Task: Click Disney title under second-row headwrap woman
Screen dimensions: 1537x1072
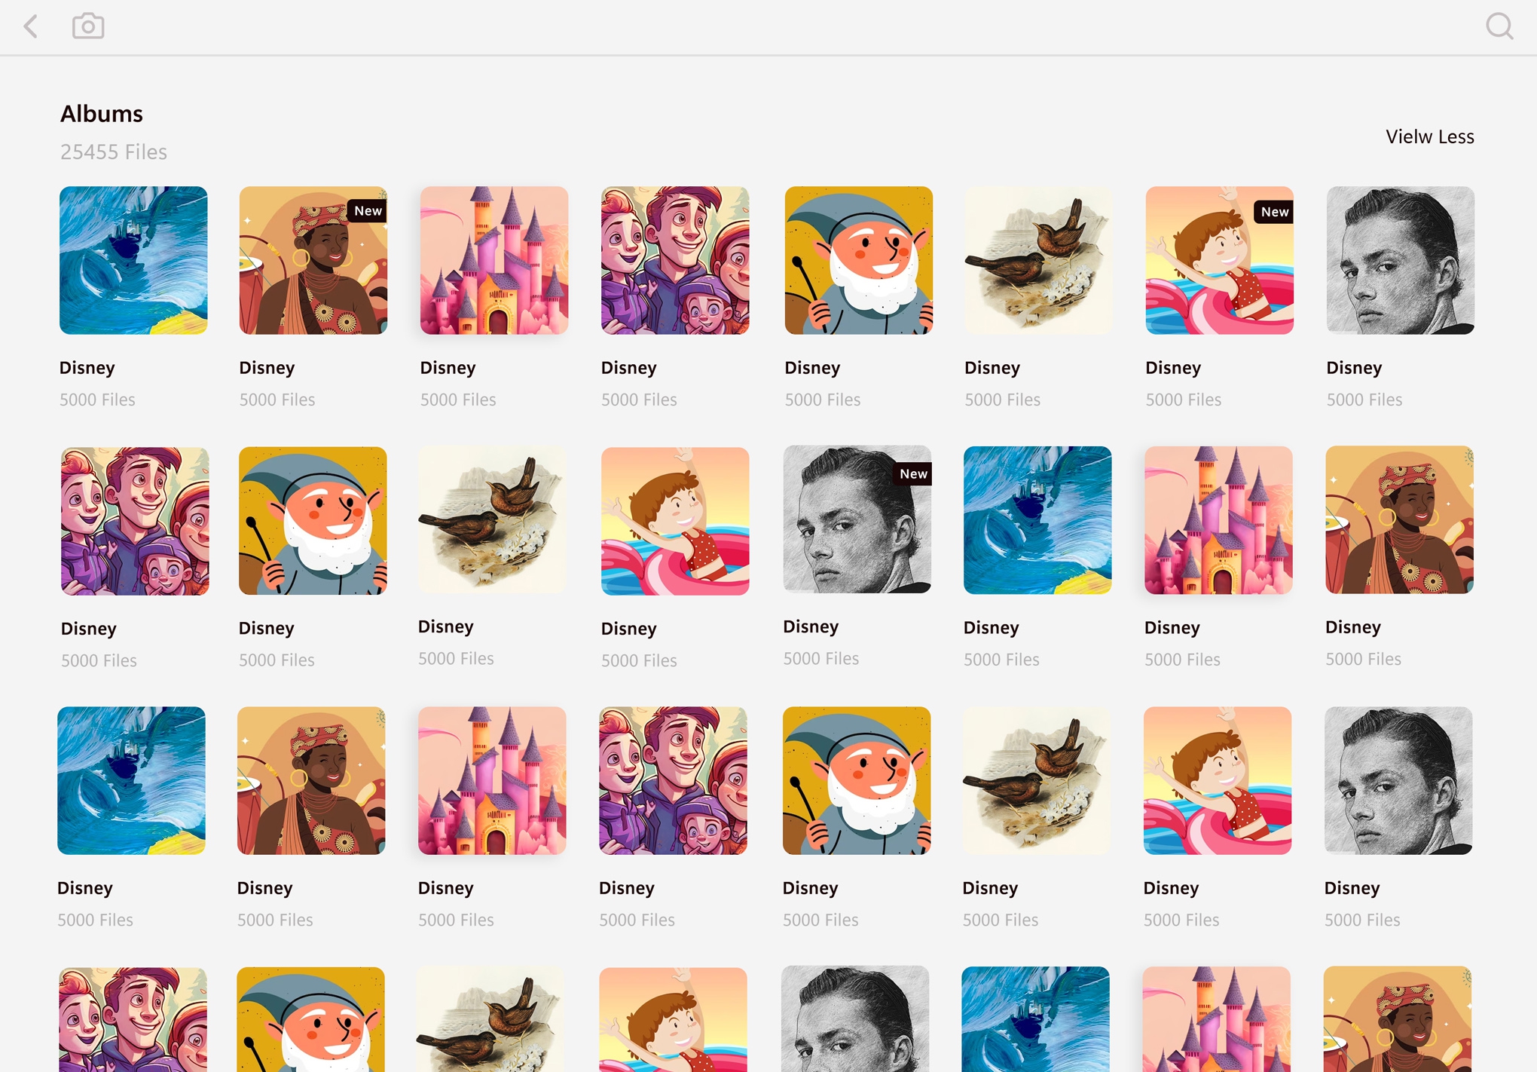Action: point(1353,627)
